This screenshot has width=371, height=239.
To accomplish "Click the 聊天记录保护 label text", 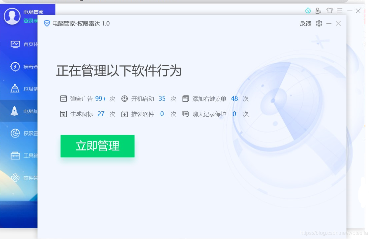I will pyautogui.click(x=209, y=114).
